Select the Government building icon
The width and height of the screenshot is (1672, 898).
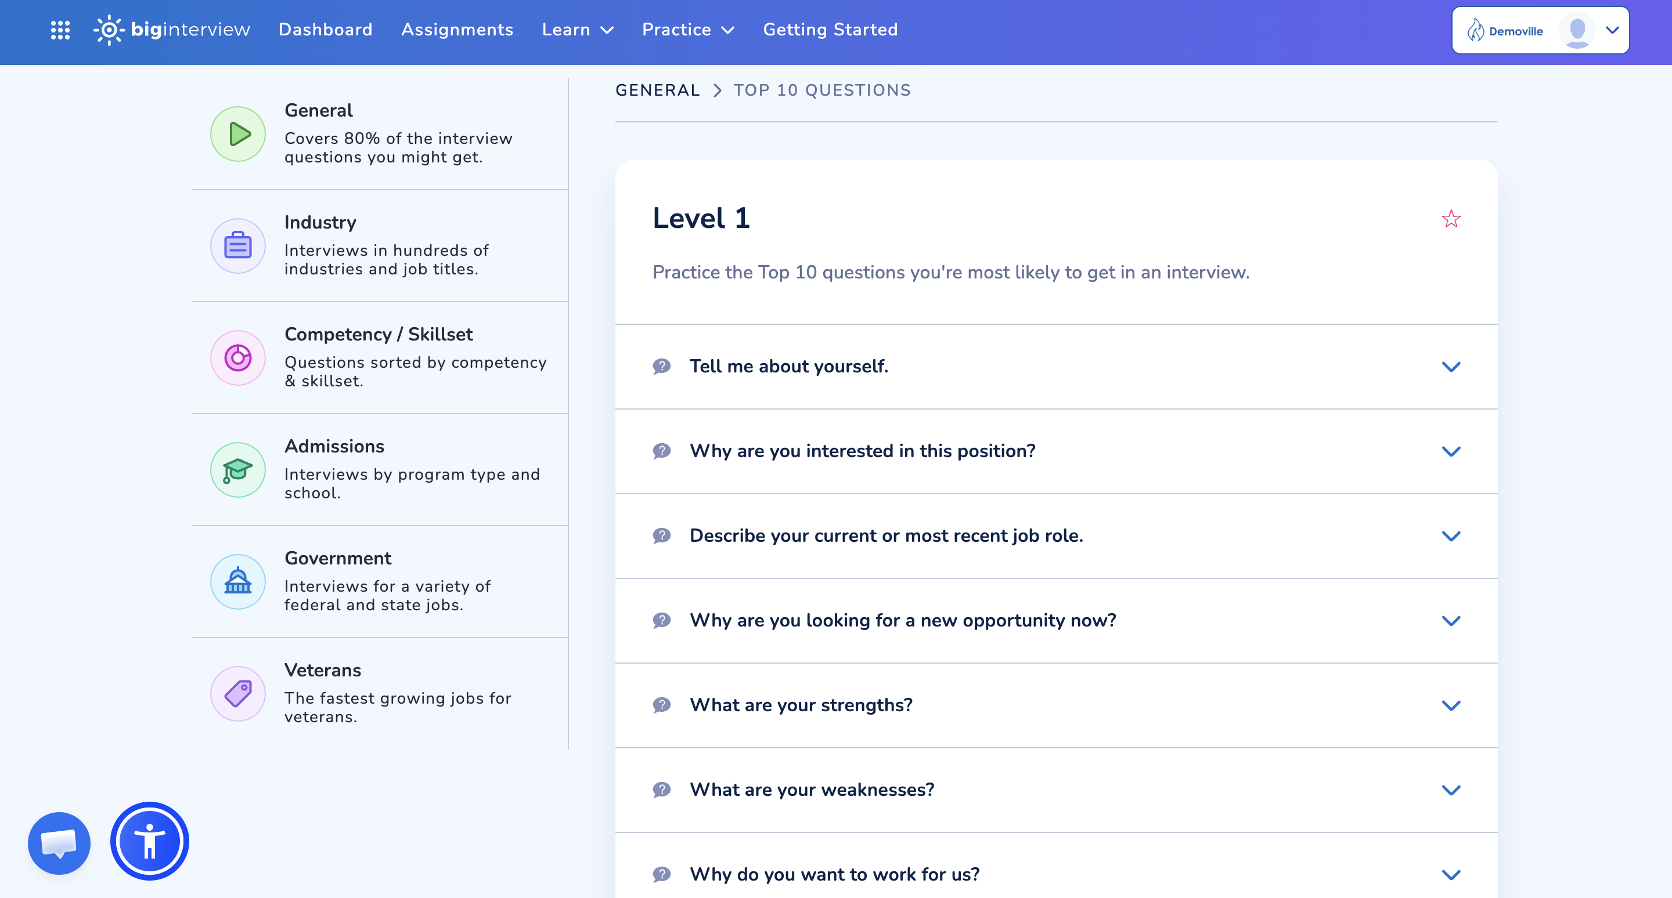[x=237, y=582]
